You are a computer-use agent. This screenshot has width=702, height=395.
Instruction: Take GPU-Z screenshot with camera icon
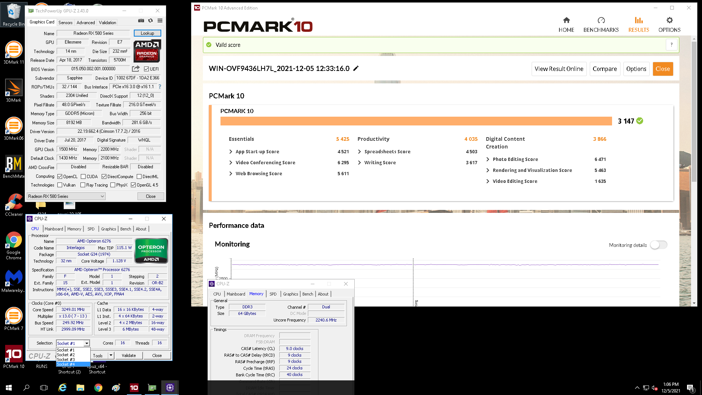coord(141,21)
